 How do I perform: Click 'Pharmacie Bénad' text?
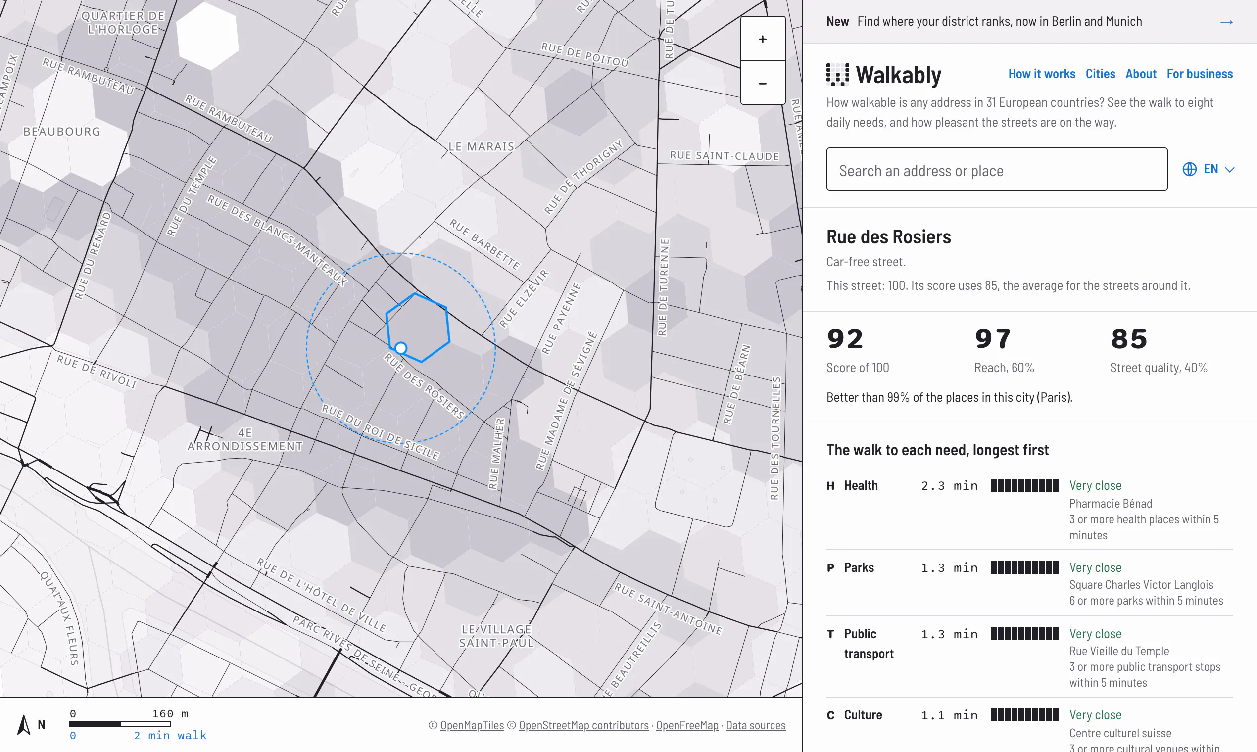(x=1111, y=503)
